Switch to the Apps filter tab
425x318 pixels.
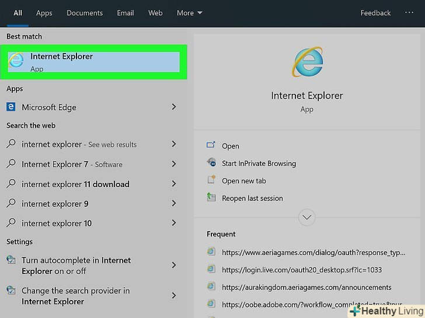tap(44, 13)
